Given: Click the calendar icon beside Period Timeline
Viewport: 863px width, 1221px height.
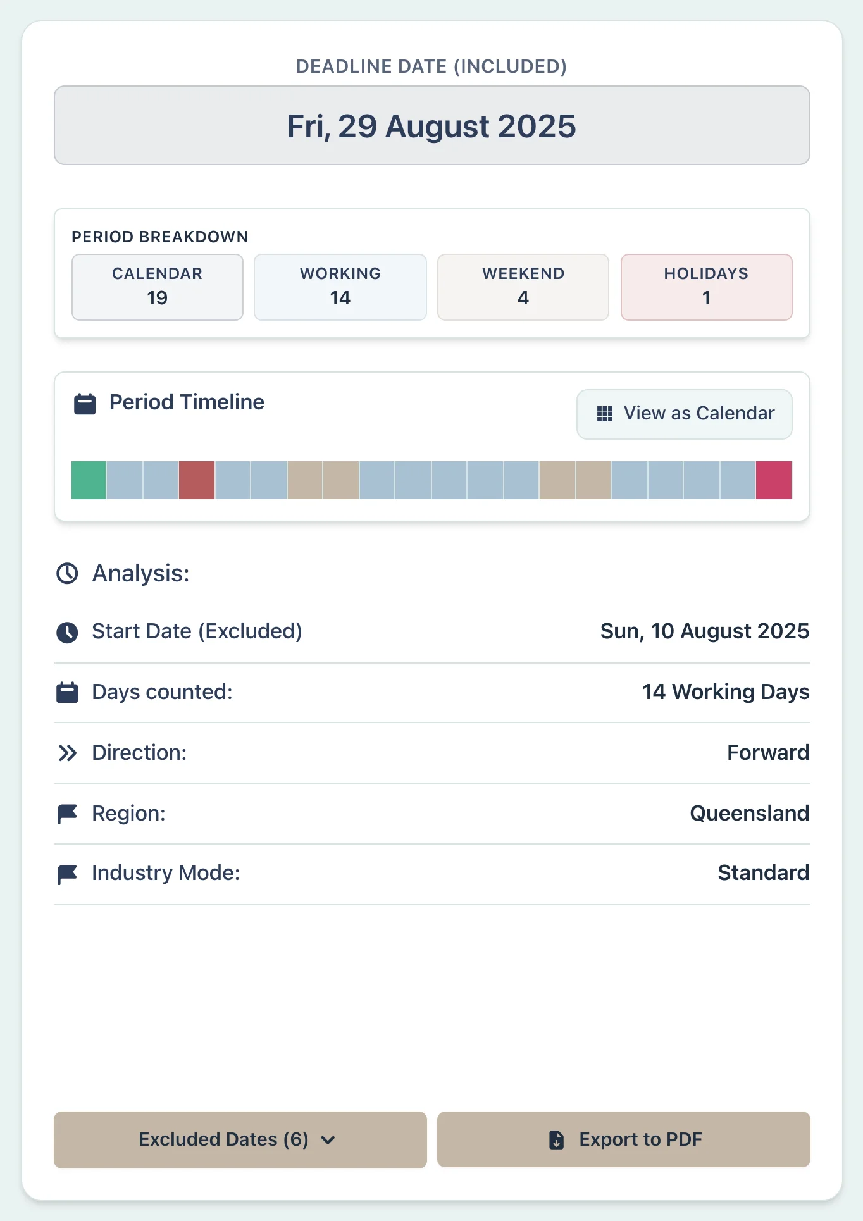Looking at the screenshot, I should [85, 404].
